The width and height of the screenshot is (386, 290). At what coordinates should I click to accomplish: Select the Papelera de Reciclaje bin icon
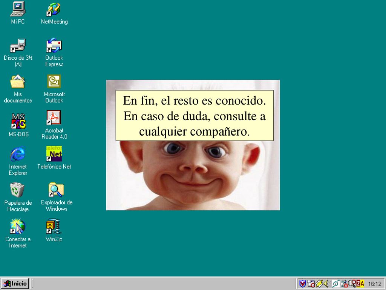point(17,190)
